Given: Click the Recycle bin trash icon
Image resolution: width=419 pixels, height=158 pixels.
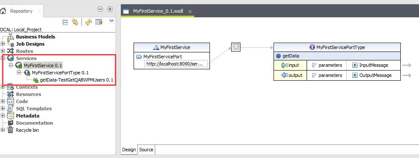Looking at the screenshot, I should (x=11, y=130).
